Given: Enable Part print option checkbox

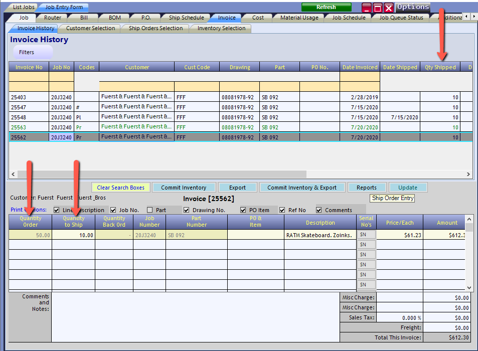Looking at the screenshot, I should click(149, 210).
